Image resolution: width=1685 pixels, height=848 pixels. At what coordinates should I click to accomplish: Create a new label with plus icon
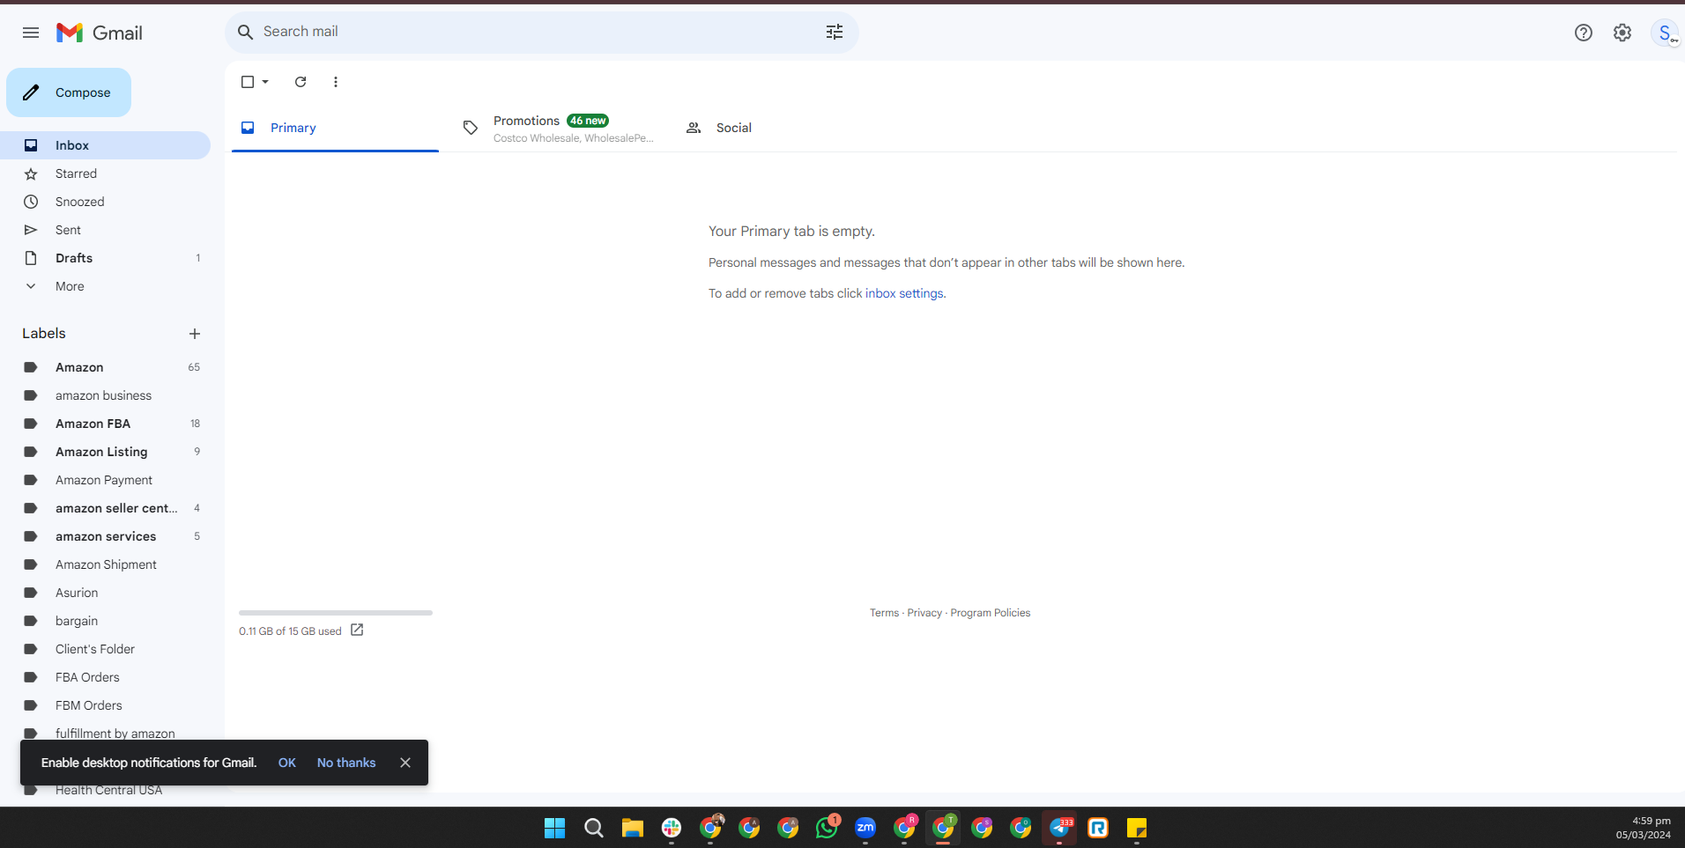(x=195, y=334)
